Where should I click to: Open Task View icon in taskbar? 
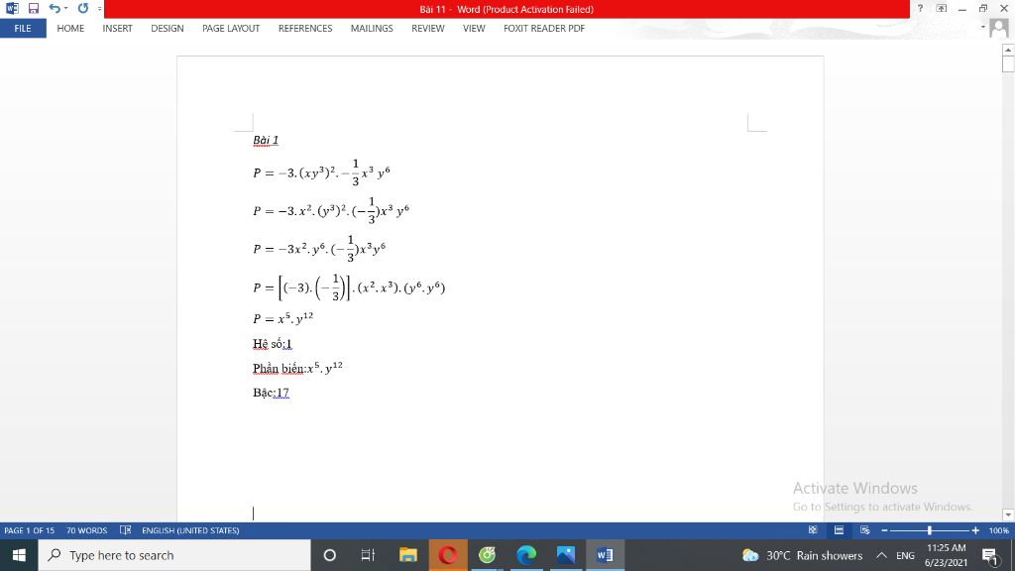[x=368, y=555]
